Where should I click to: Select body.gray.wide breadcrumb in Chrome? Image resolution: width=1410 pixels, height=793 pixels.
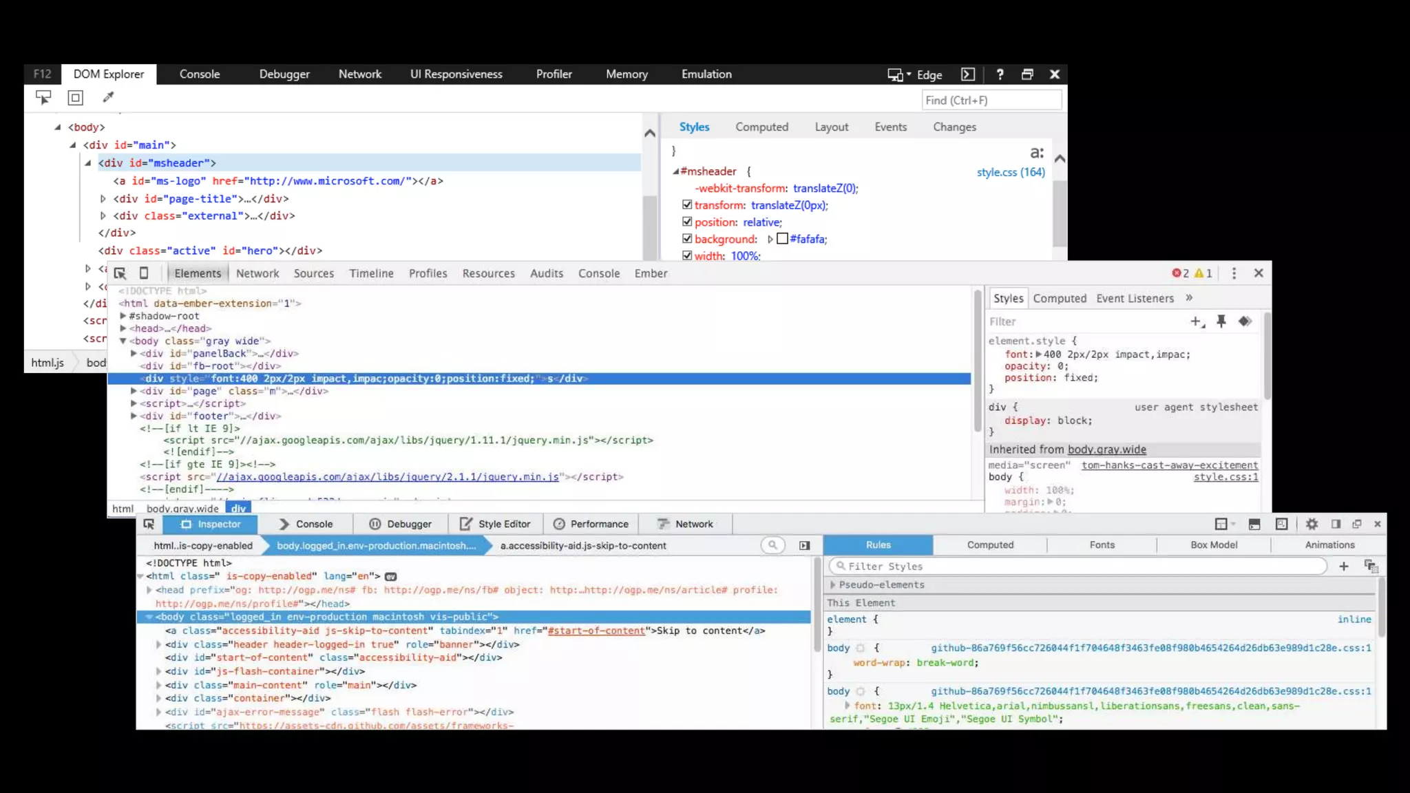[x=182, y=509]
